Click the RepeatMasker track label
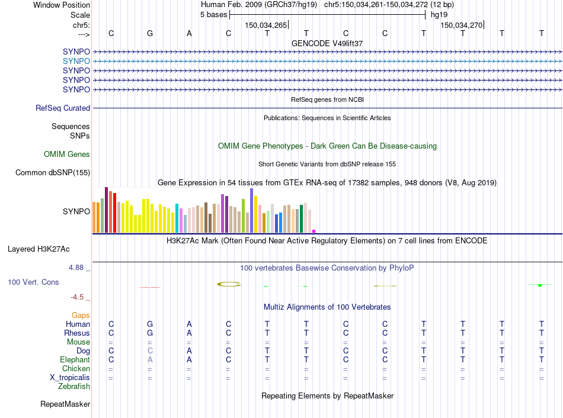Viewport: 563px width, 418px height. pos(65,404)
